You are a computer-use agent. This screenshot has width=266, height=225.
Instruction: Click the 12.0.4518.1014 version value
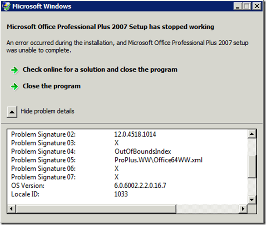[x=135, y=135]
